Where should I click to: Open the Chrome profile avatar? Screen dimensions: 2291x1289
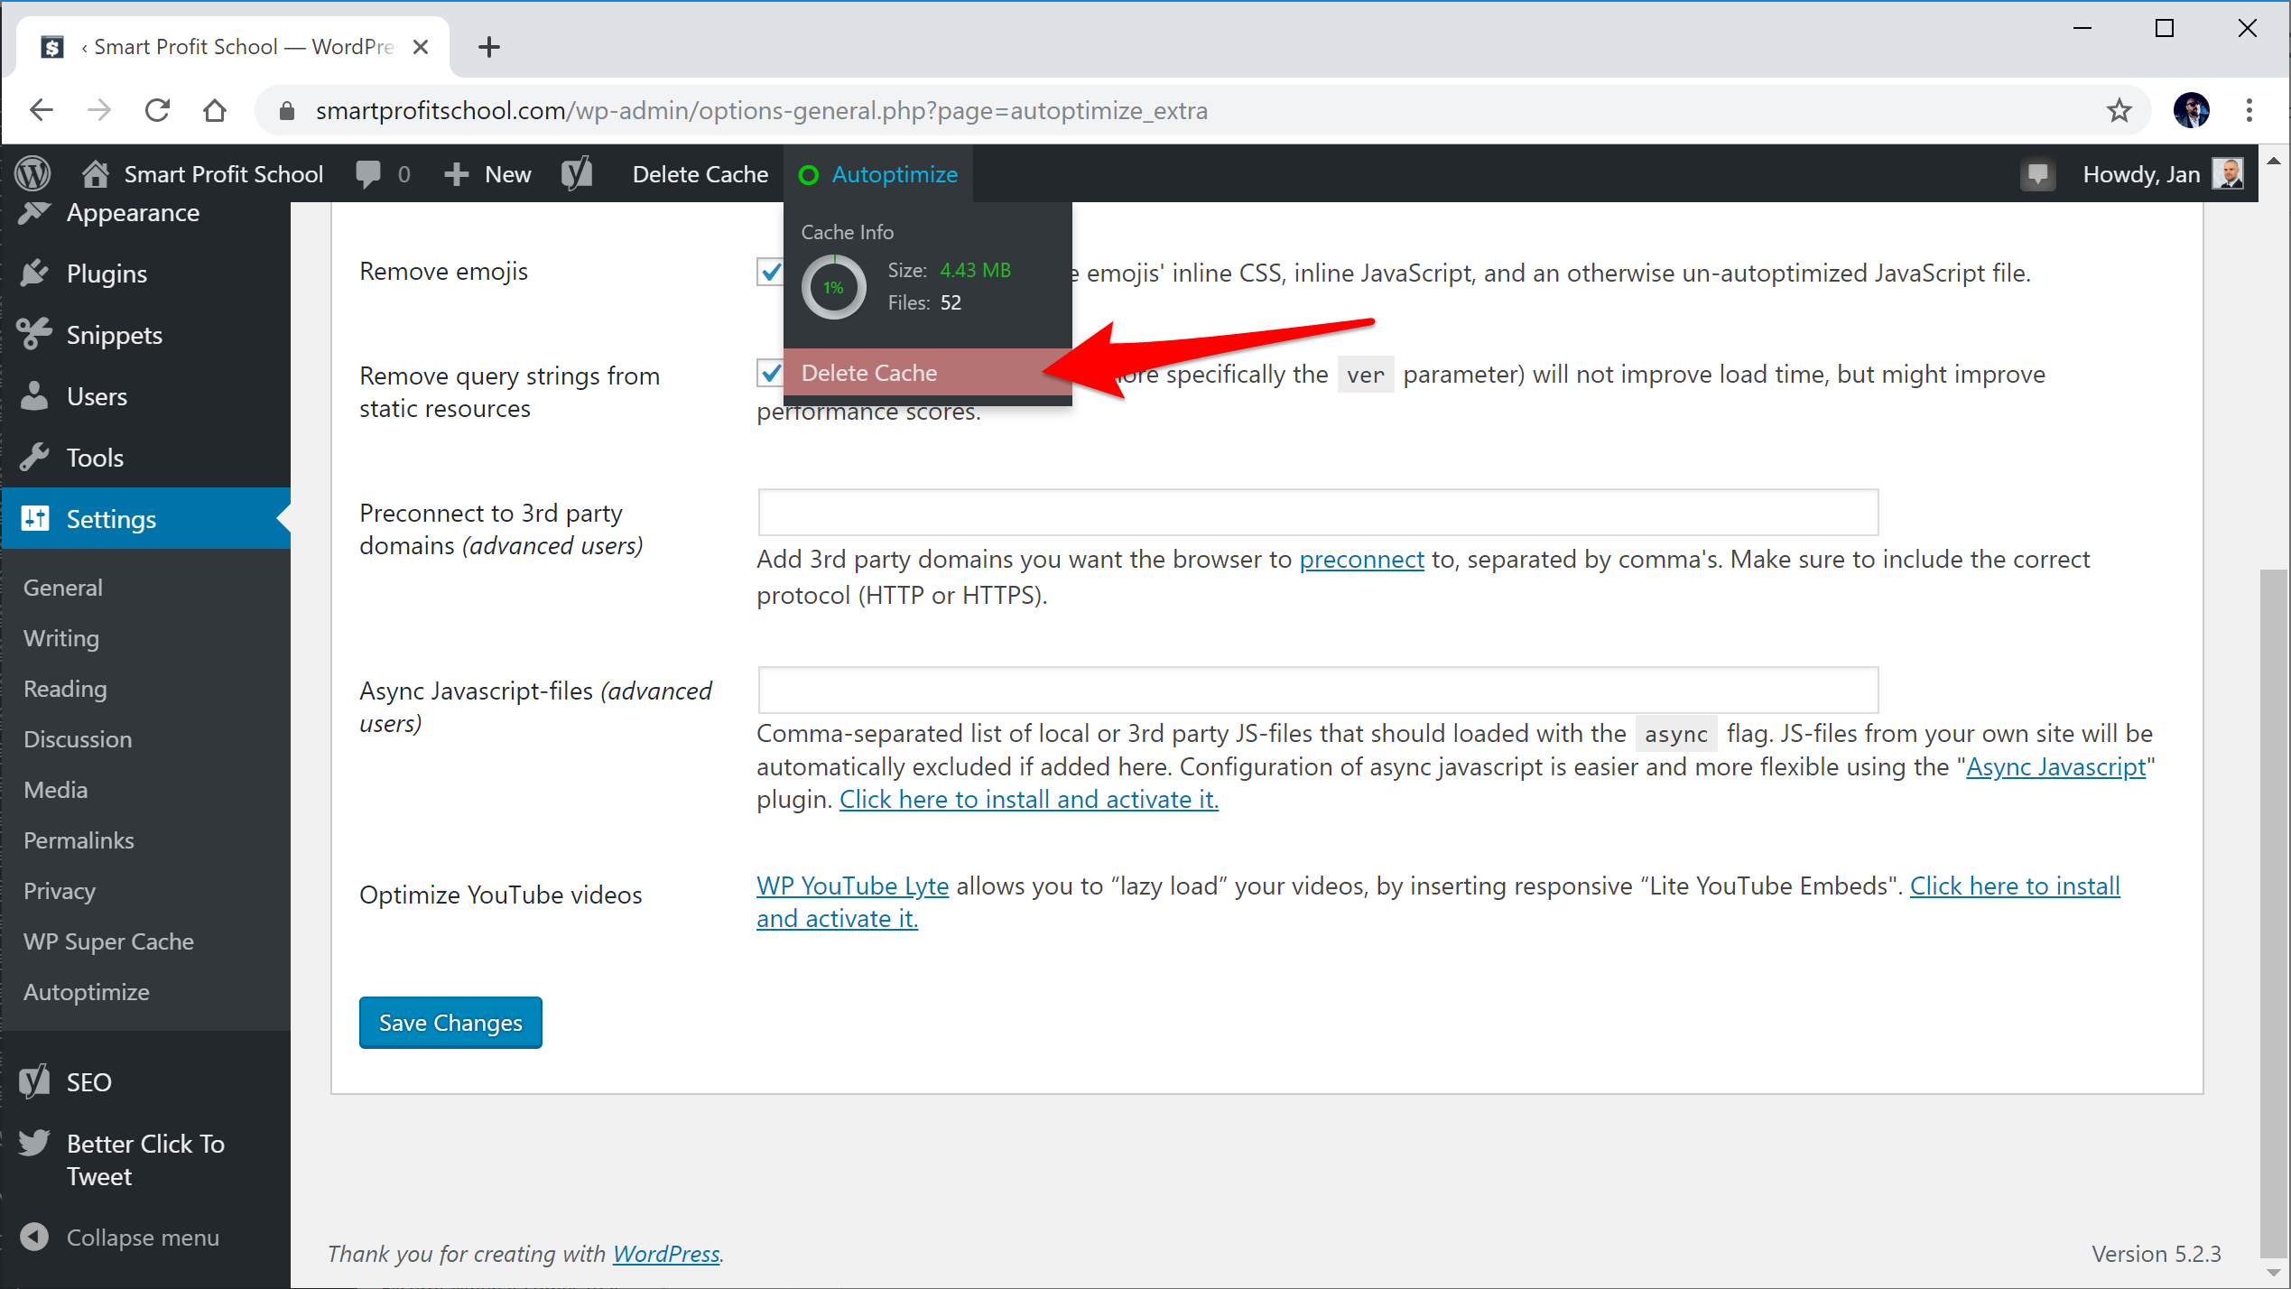tap(2191, 110)
